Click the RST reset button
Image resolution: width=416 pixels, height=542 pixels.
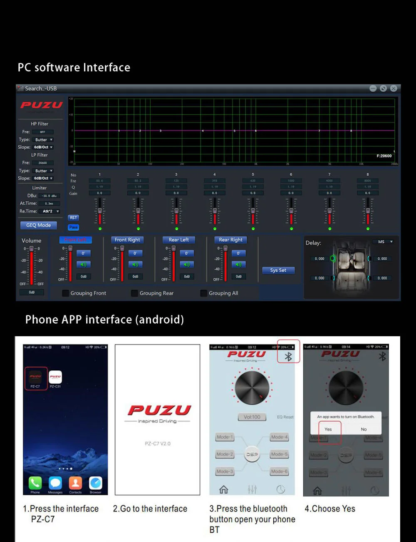click(x=73, y=218)
